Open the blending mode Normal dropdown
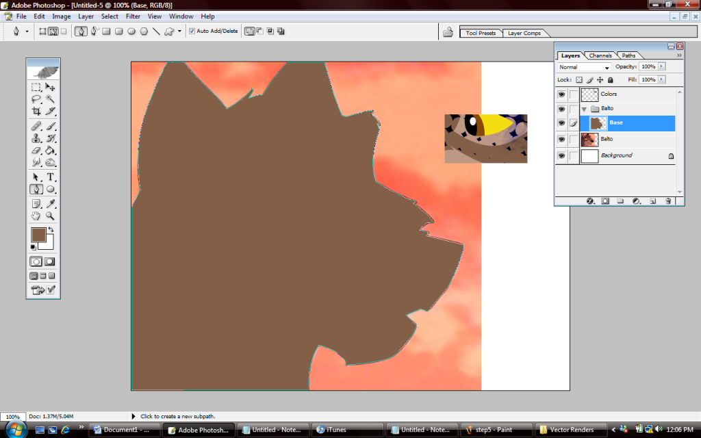701x438 pixels. point(584,67)
